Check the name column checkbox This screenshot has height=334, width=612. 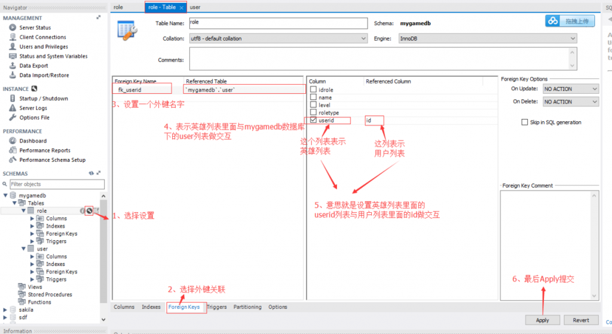pos(313,97)
